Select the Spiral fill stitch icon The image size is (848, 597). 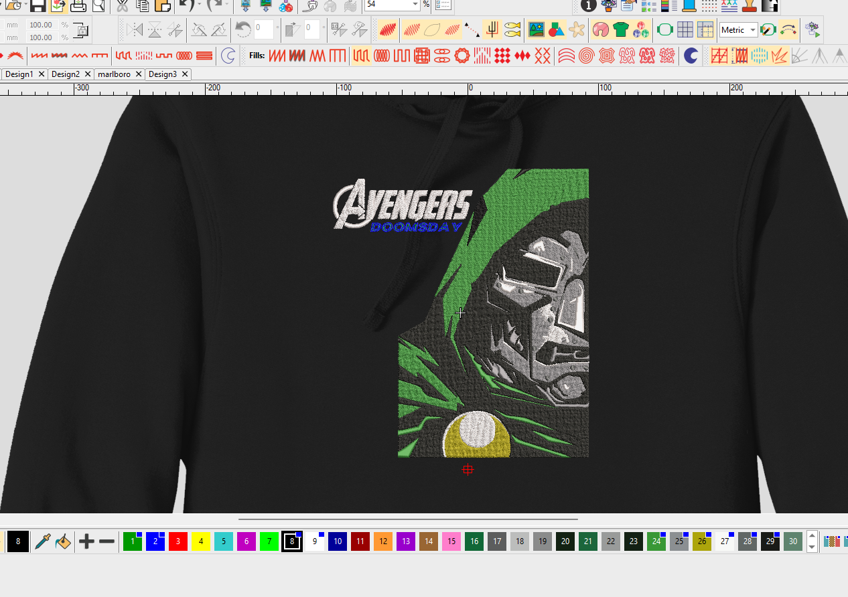pos(586,56)
